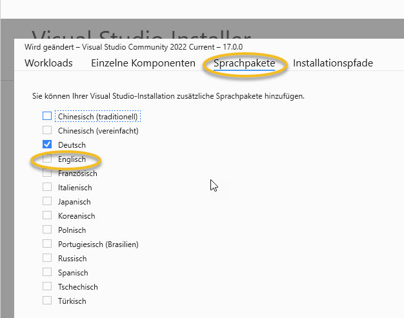404x318 pixels.
Task: Tick the Koreanisch checkbox
Action: pos(47,215)
